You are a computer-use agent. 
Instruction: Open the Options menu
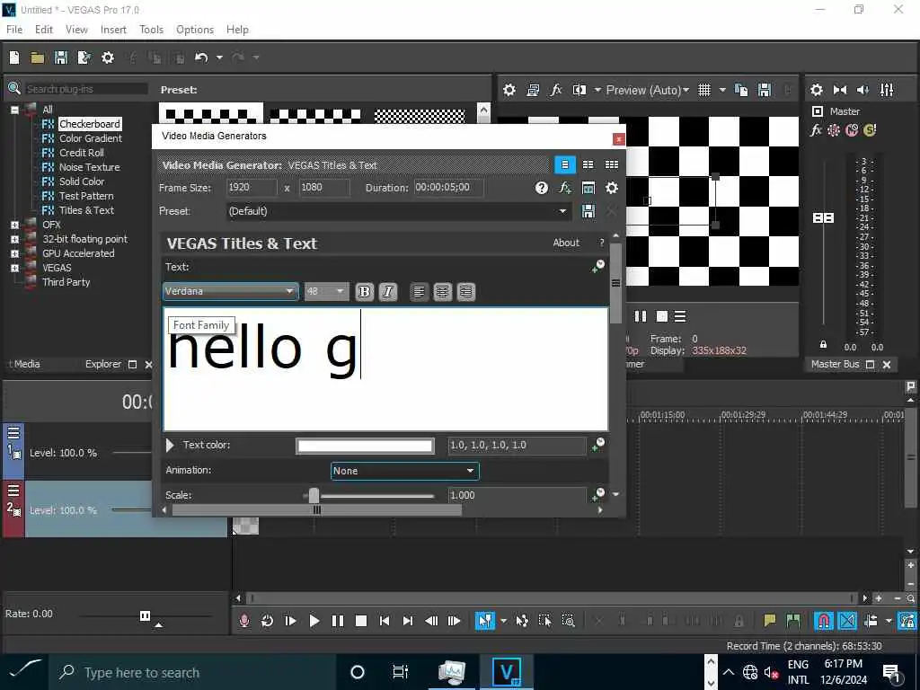195,30
